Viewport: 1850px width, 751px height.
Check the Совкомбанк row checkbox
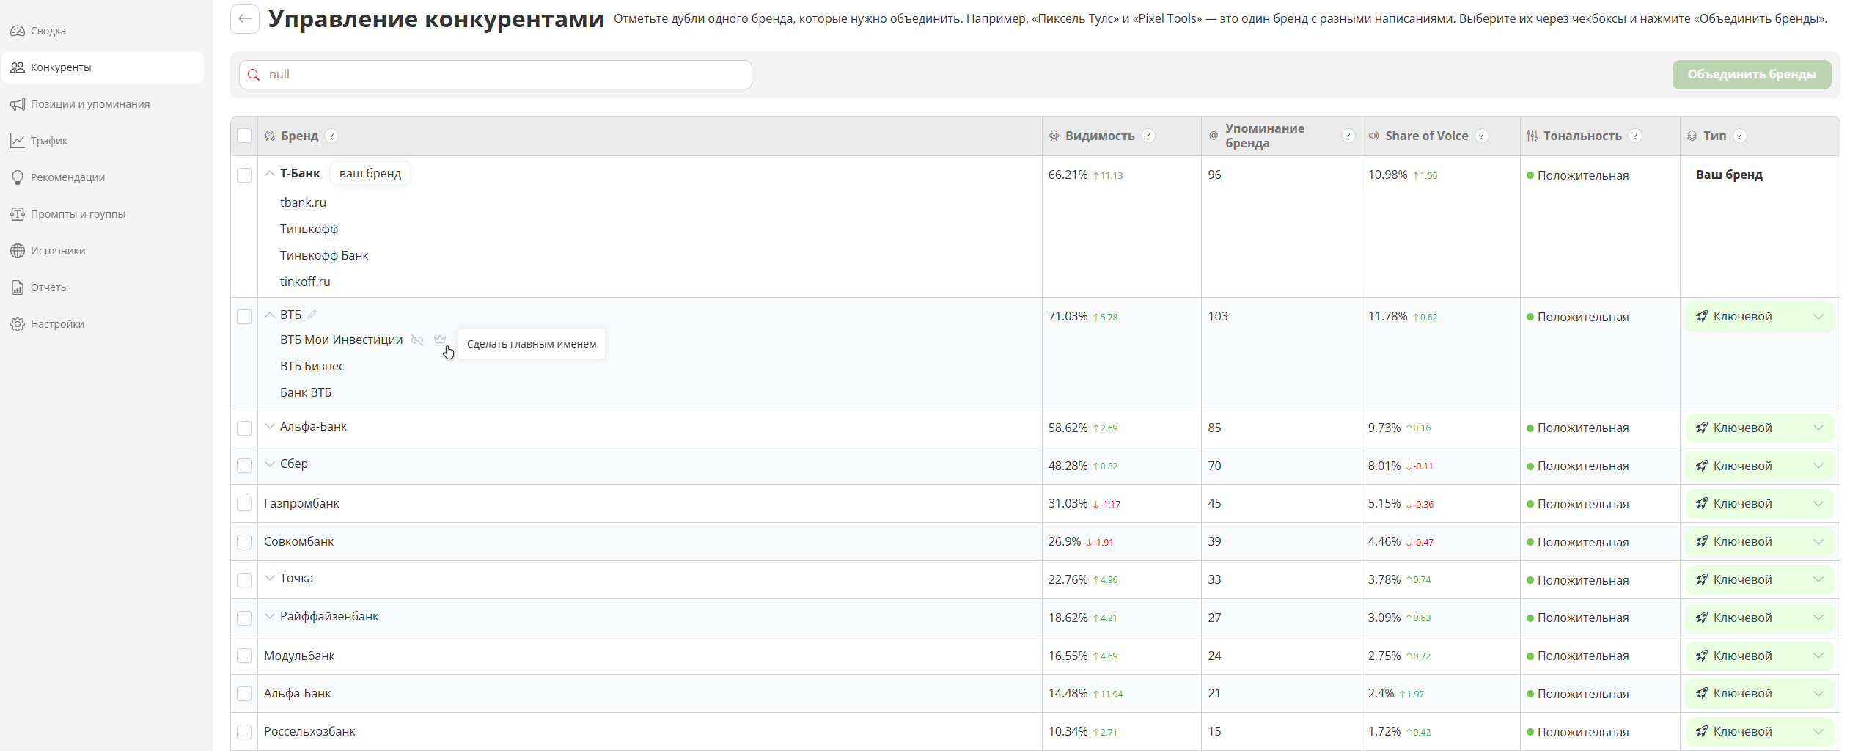click(244, 542)
